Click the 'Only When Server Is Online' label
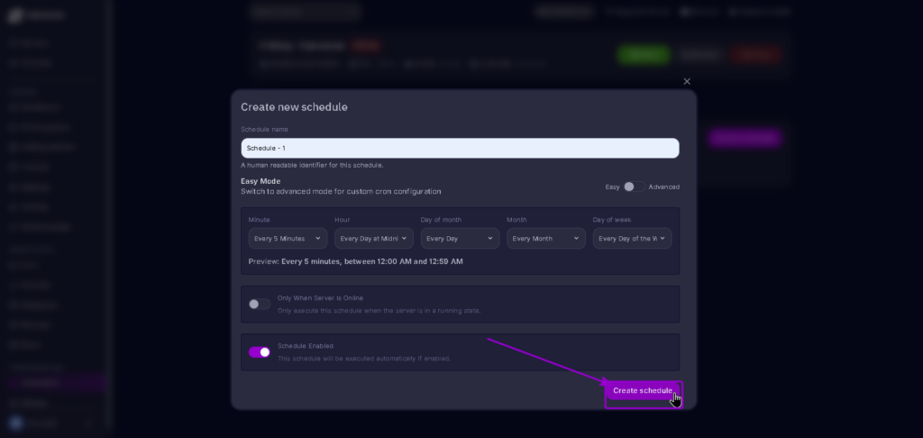 [x=320, y=298]
